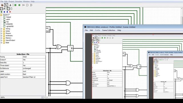Pick the green round output pin tool

click(19, 5)
